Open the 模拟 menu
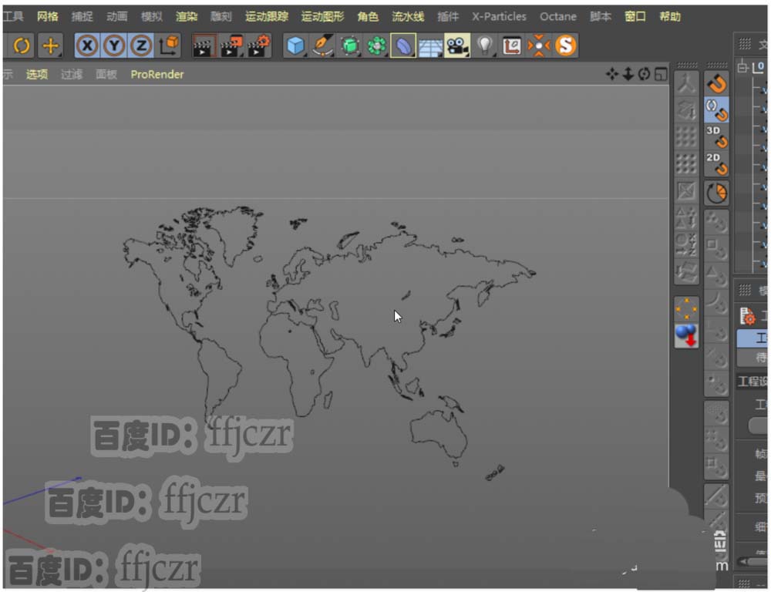 [x=151, y=16]
